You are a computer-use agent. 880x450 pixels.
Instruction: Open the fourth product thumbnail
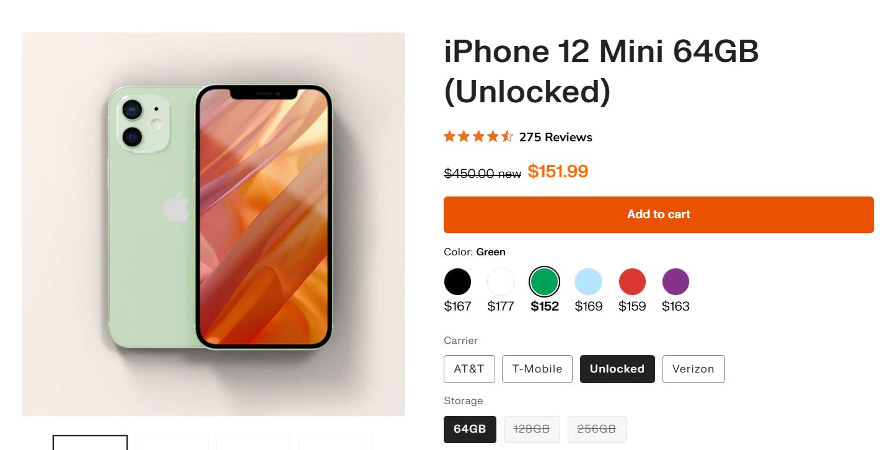[335, 443]
